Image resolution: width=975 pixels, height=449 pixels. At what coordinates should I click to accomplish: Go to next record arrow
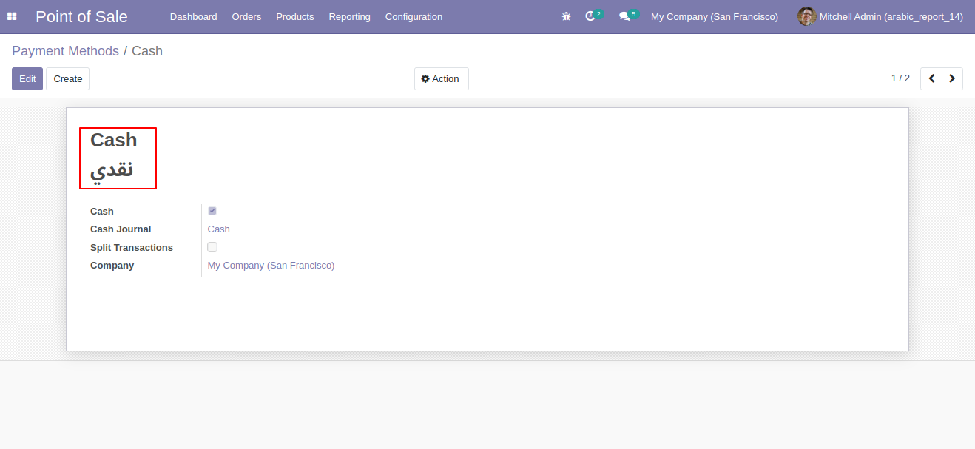952,78
